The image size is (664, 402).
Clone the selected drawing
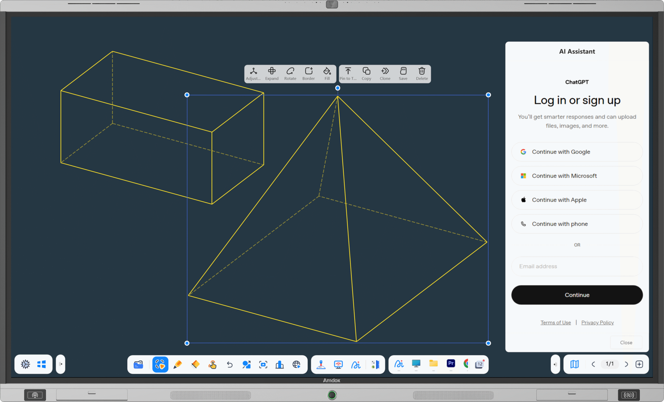point(385,74)
